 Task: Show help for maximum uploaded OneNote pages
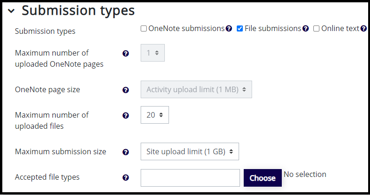(x=126, y=53)
